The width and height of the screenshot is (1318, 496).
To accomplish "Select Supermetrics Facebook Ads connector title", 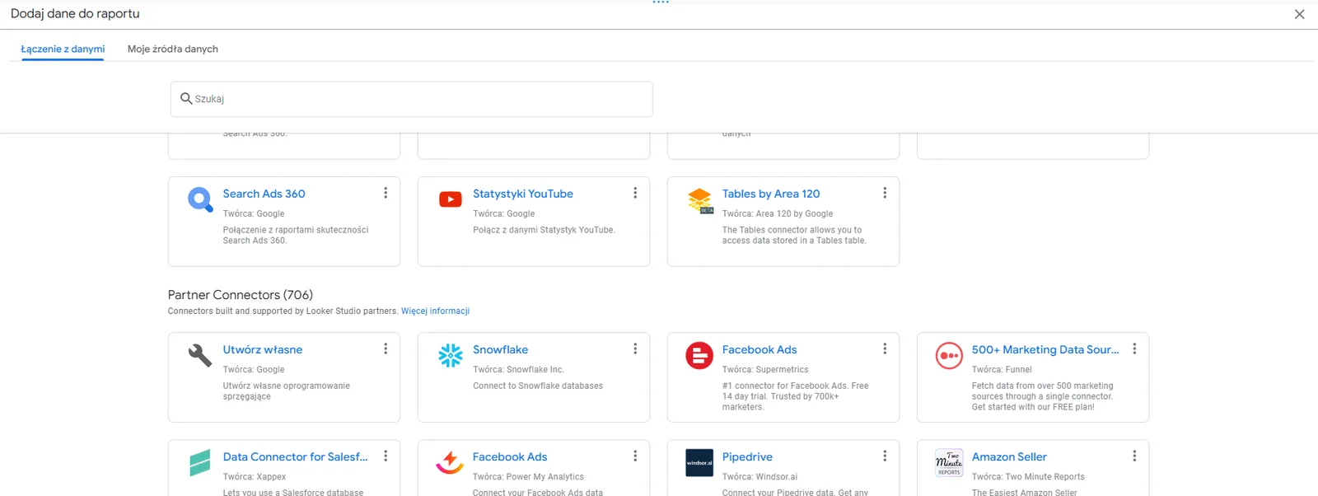I will coord(759,349).
